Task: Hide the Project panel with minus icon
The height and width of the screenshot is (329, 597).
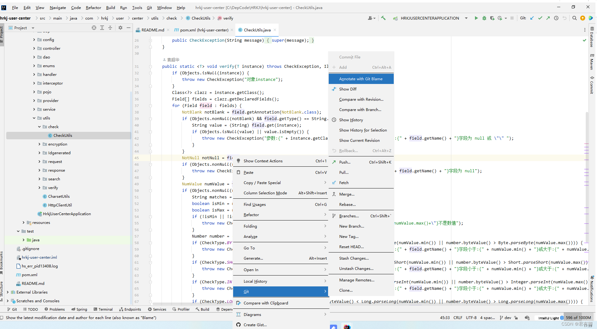Action: 129,28
